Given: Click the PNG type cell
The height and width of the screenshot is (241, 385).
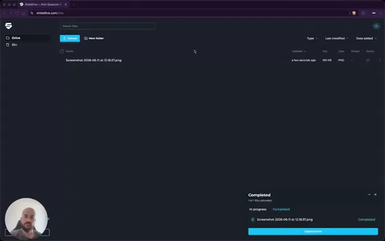Looking at the screenshot, I should pyautogui.click(x=341, y=60).
